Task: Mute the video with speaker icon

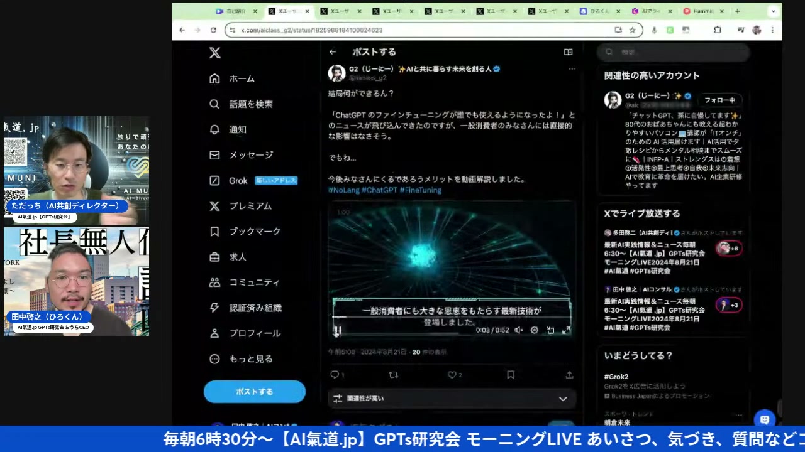Action: click(518, 330)
